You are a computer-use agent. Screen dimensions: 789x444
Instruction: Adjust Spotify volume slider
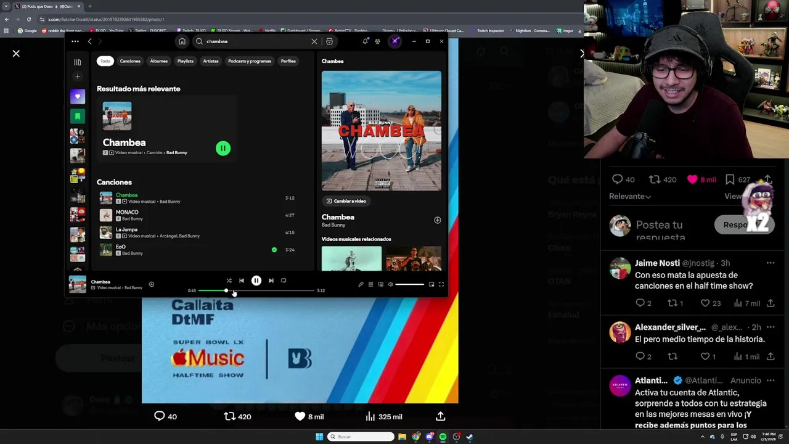click(409, 284)
